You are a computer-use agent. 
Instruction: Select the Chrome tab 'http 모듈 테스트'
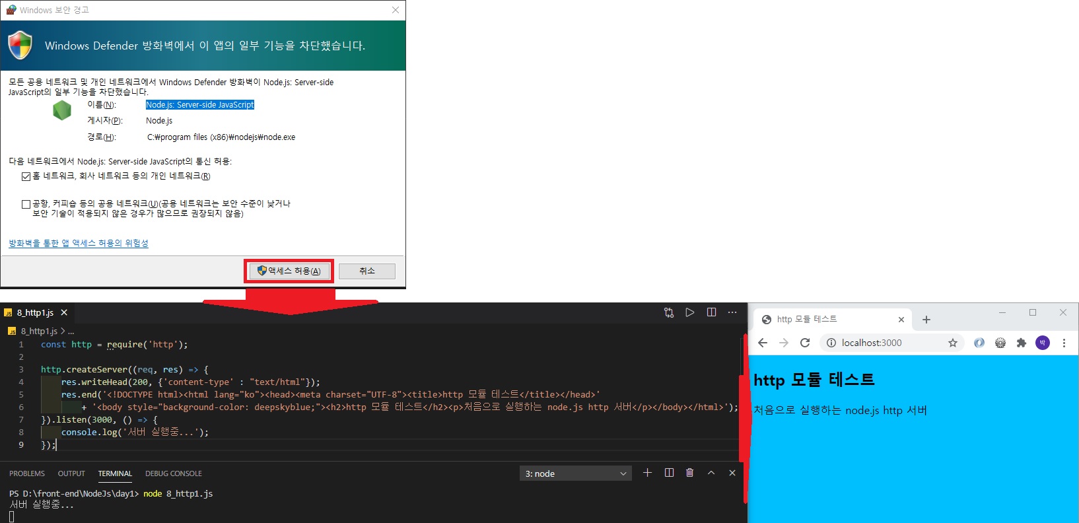coord(832,319)
